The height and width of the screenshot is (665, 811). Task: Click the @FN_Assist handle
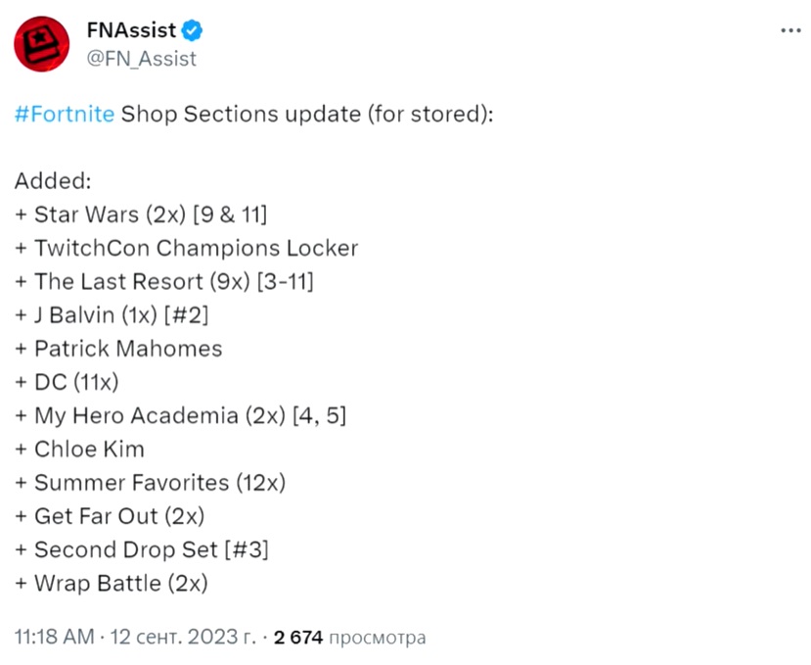[142, 59]
